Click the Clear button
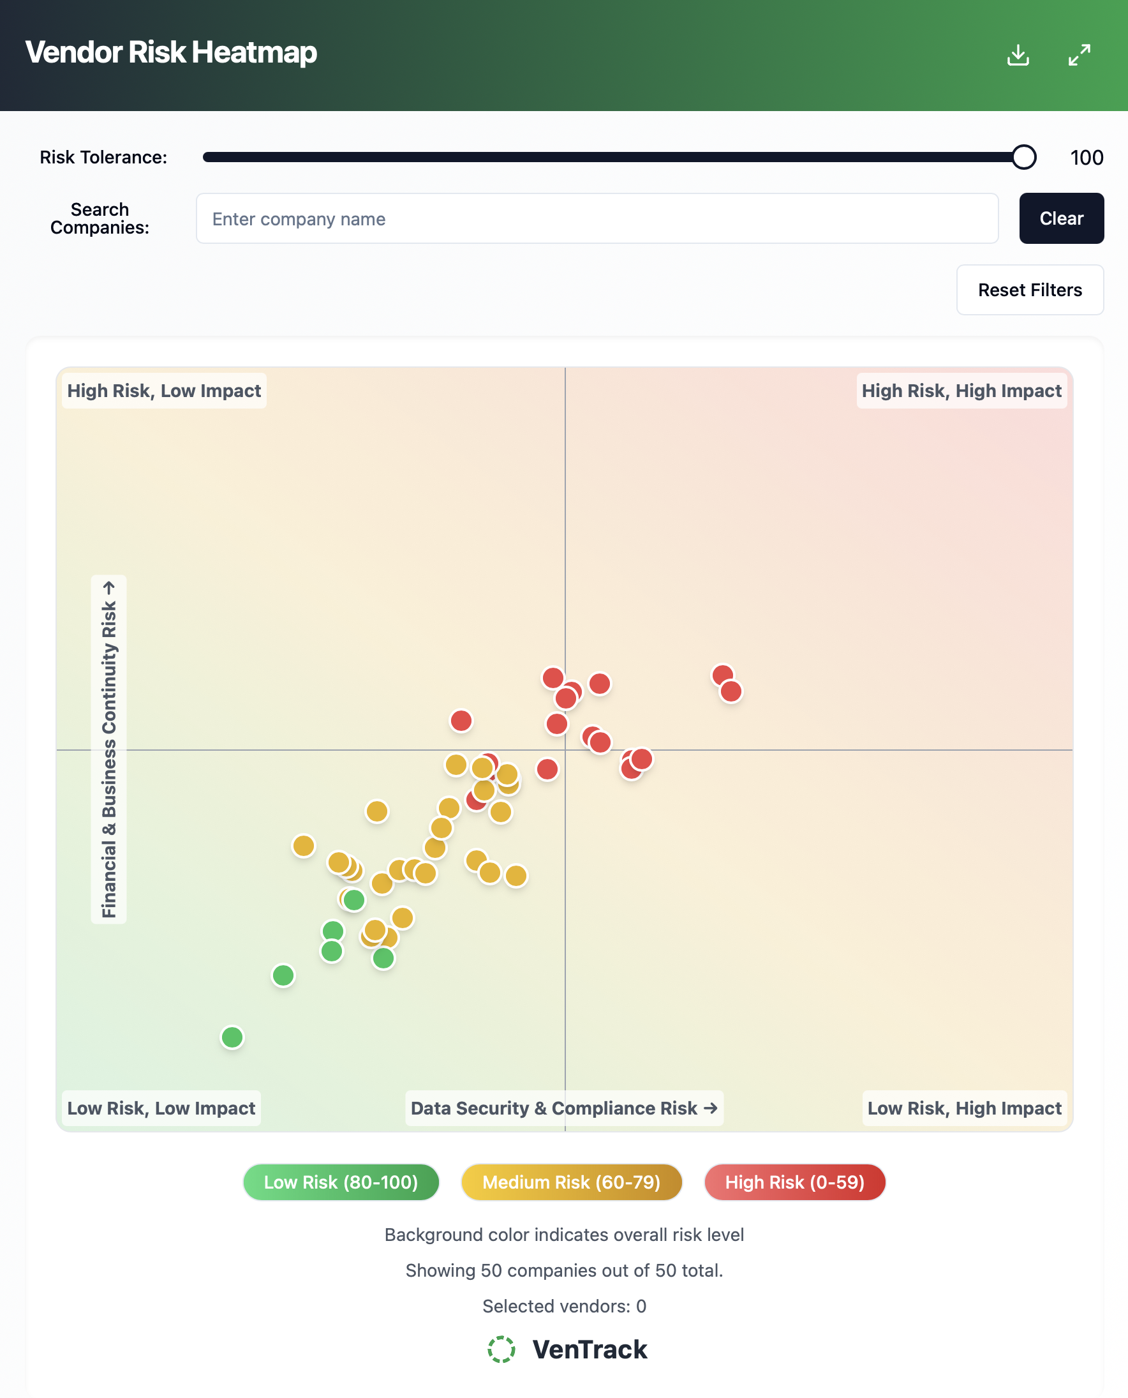This screenshot has width=1128, height=1398. [x=1061, y=218]
